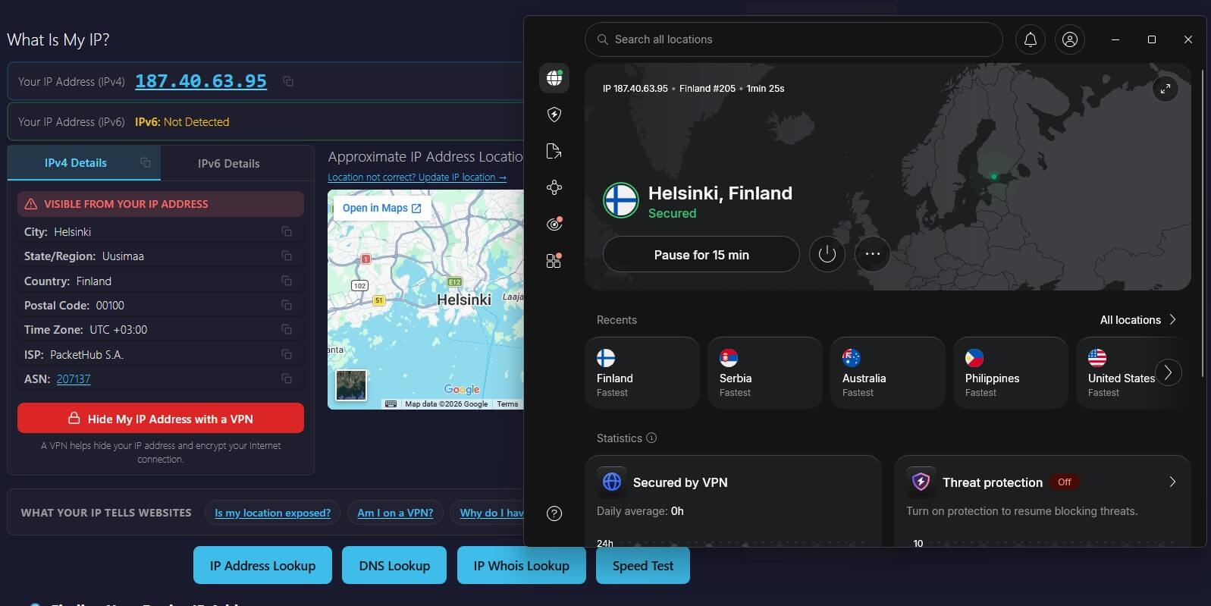Click the Statistics info icon

pos(651,438)
